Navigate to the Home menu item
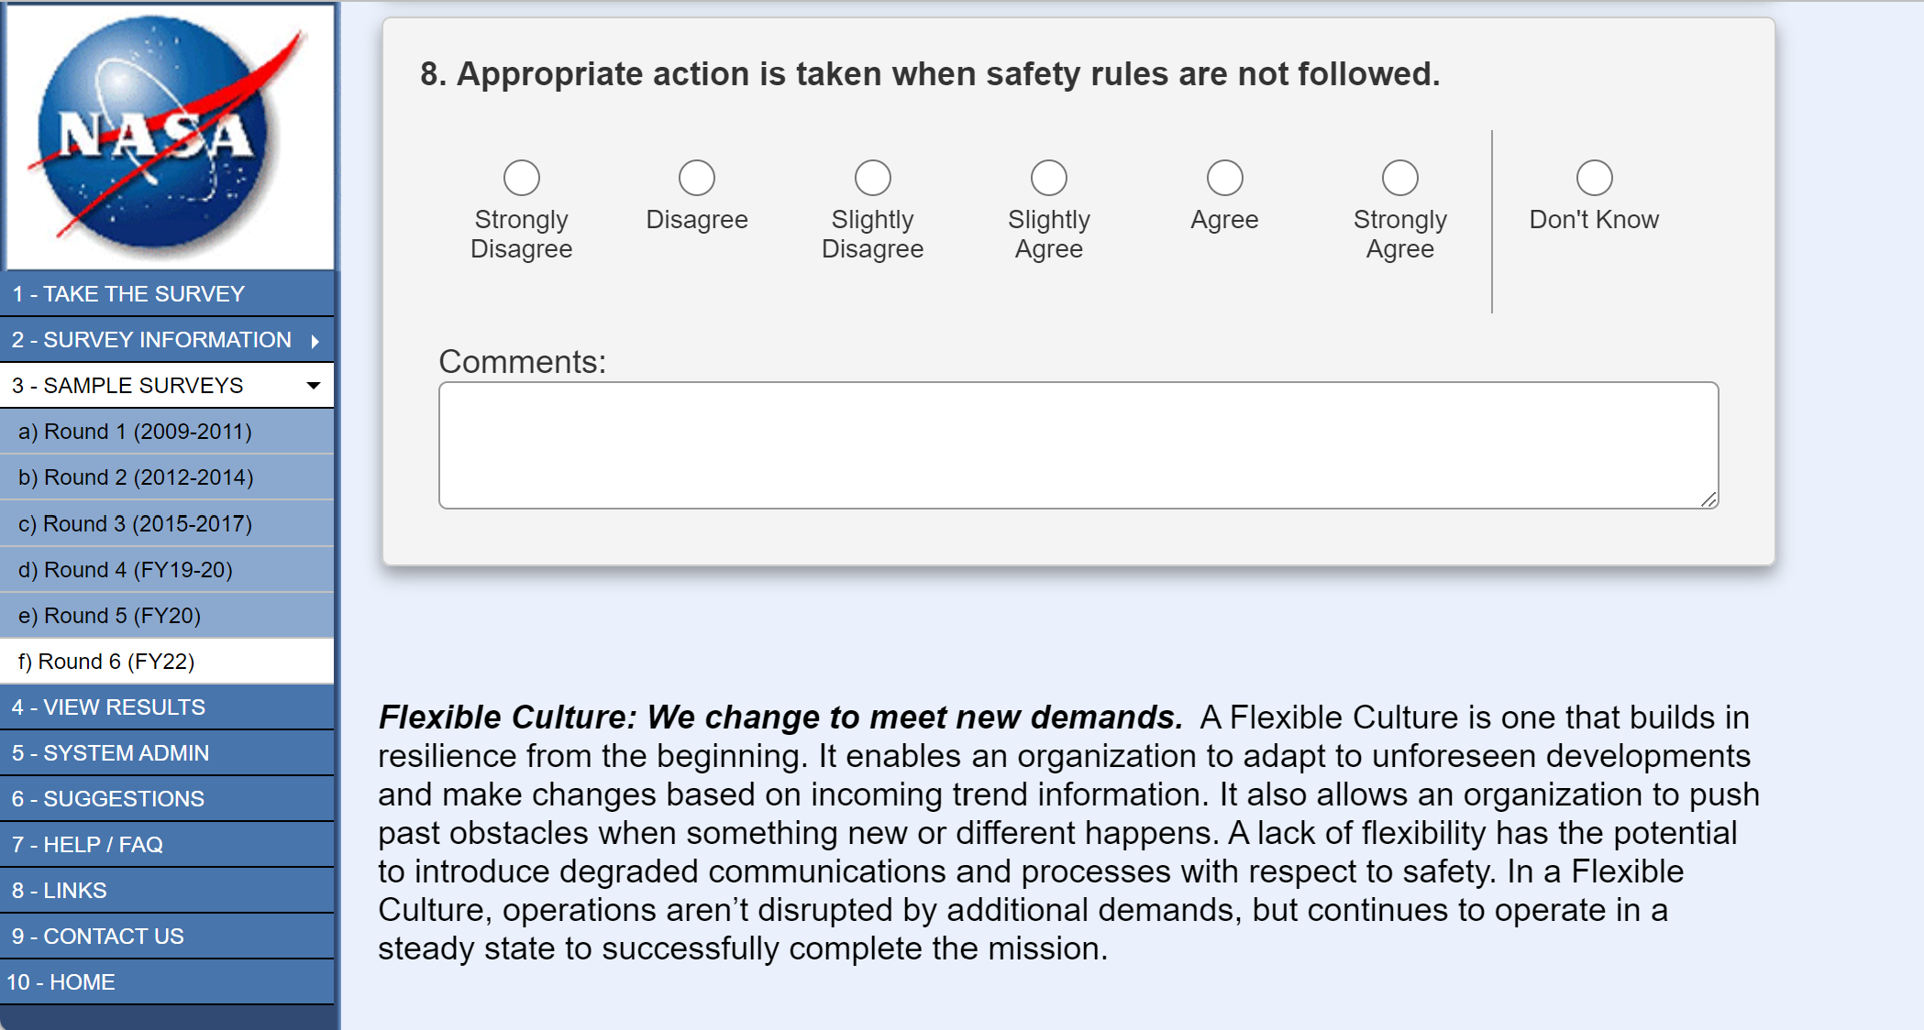 coord(61,982)
